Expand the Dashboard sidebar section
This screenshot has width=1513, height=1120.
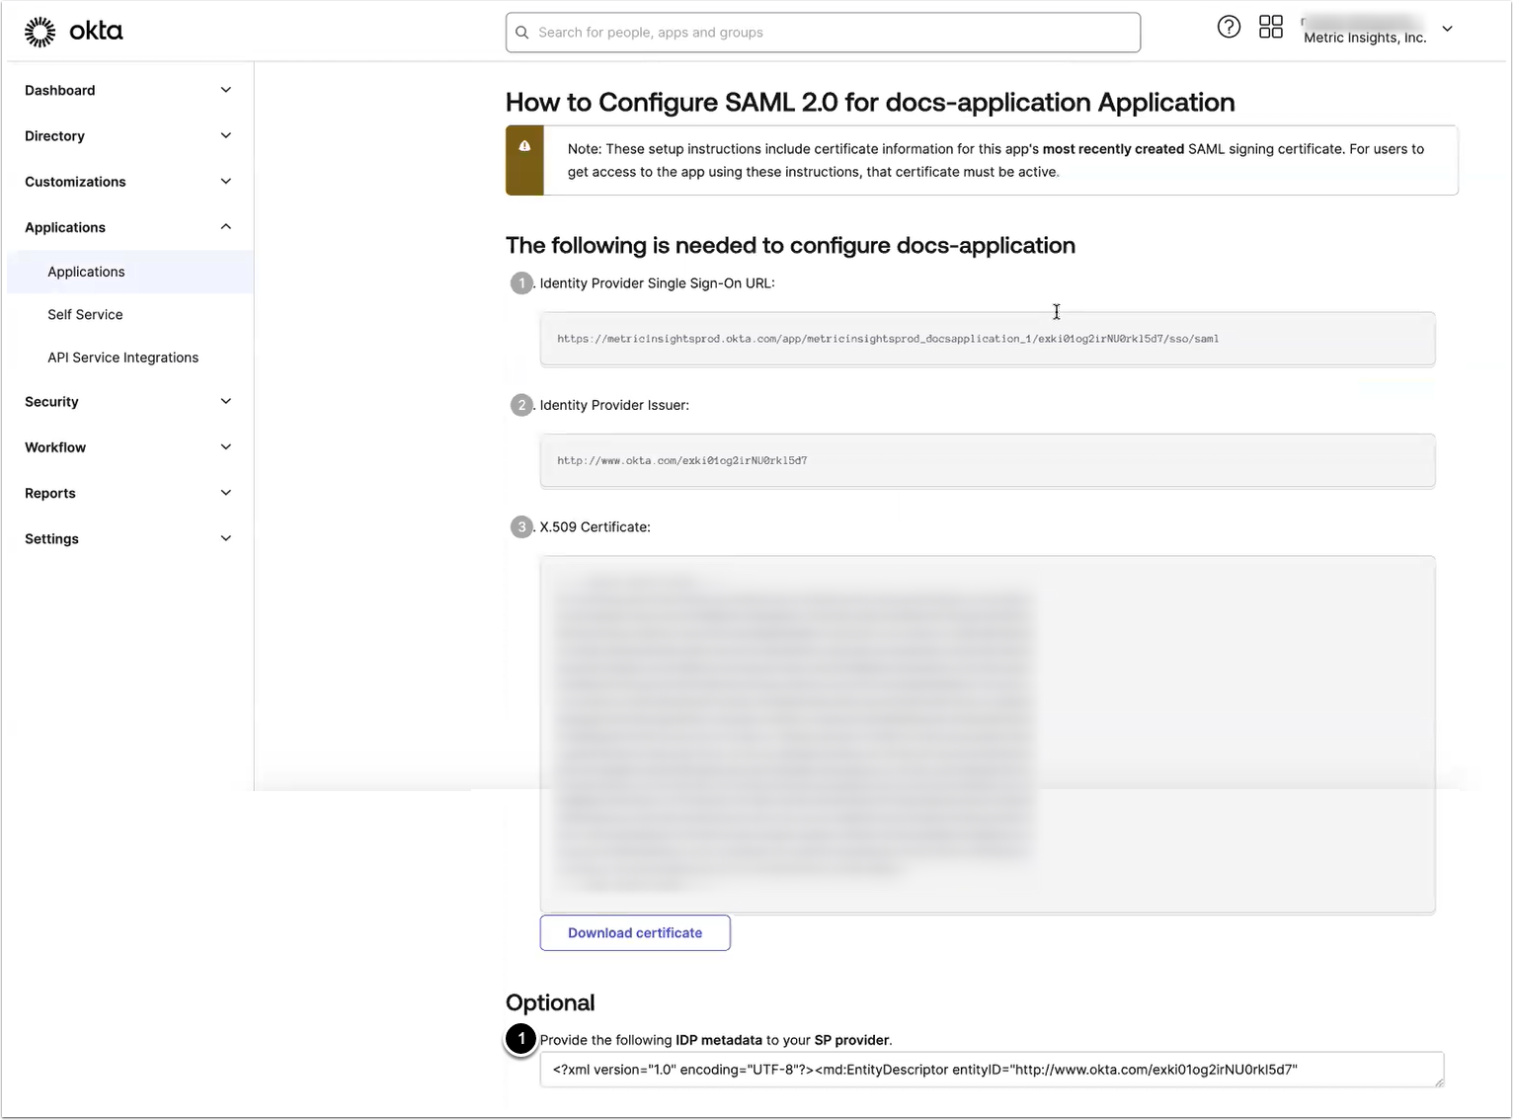[x=226, y=90]
